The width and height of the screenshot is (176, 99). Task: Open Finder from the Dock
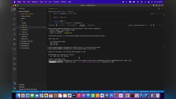click(18, 95)
